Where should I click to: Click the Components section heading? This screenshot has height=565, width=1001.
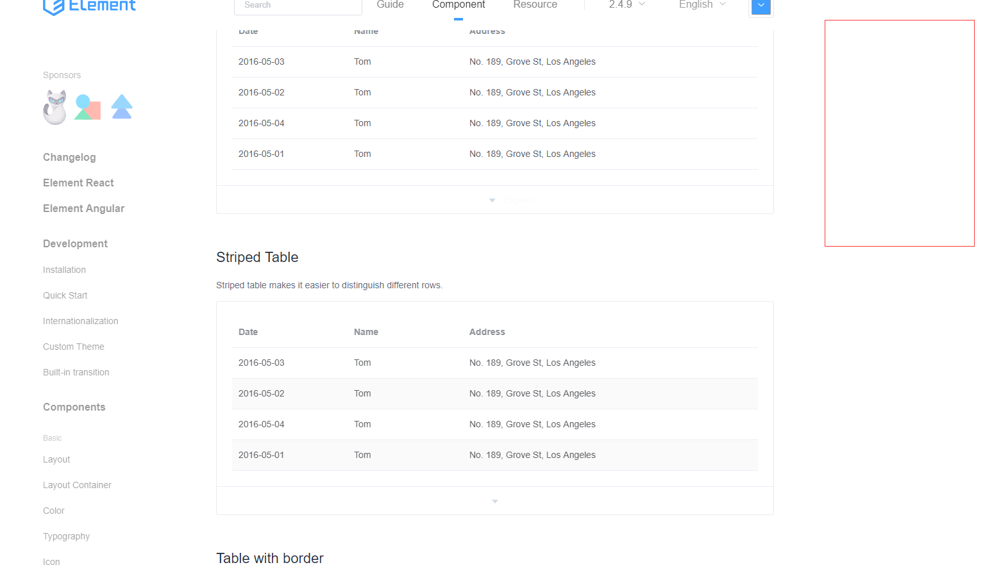coord(74,407)
